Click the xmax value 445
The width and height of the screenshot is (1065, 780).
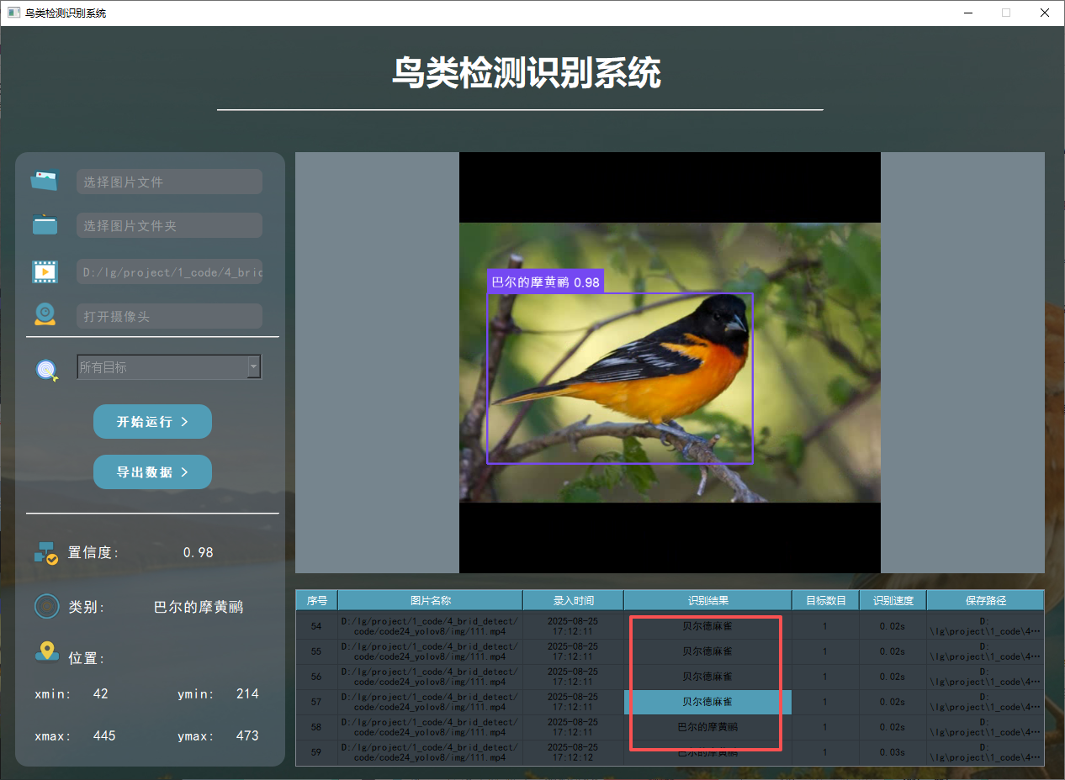pos(104,735)
